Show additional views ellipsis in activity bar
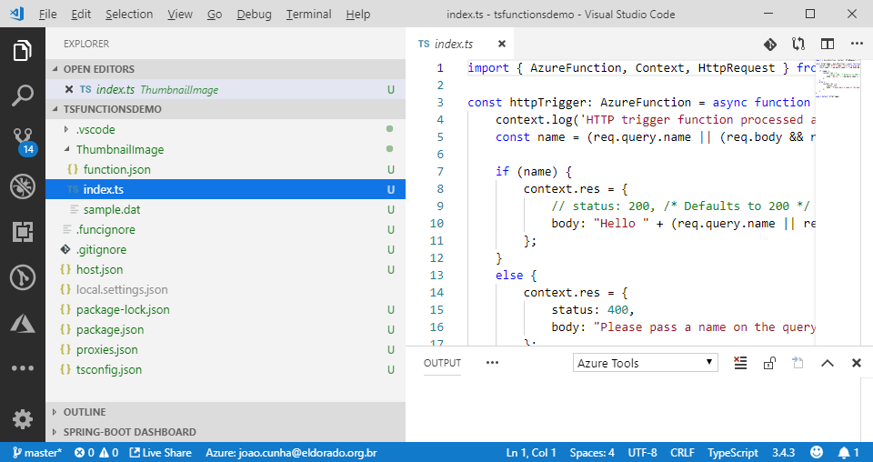873x462 pixels. [x=22, y=368]
